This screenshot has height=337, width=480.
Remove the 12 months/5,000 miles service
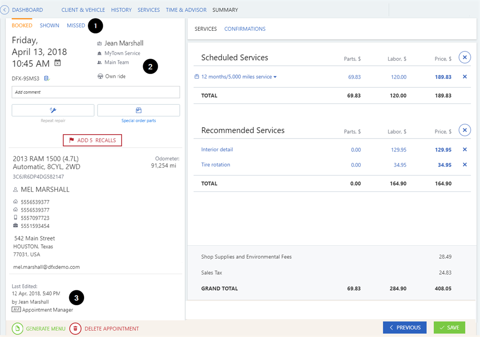tap(465, 77)
